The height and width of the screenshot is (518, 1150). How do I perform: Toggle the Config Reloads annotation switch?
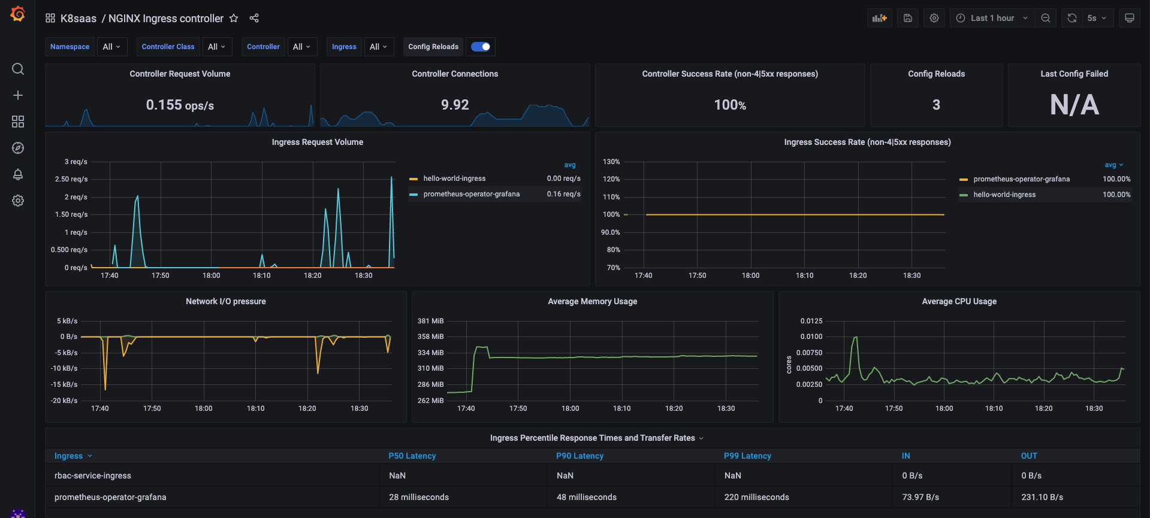[481, 47]
